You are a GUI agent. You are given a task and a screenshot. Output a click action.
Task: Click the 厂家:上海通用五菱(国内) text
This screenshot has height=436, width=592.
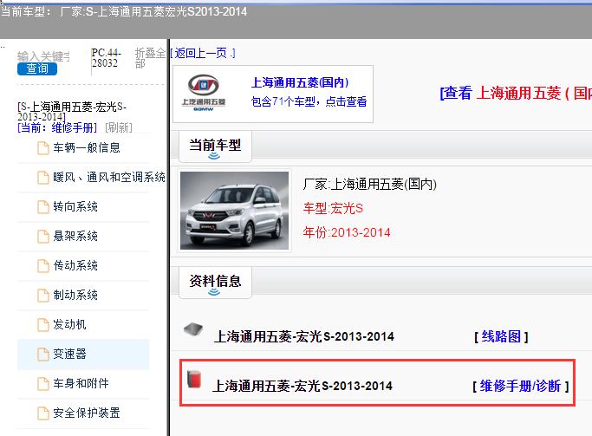(369, 185)
